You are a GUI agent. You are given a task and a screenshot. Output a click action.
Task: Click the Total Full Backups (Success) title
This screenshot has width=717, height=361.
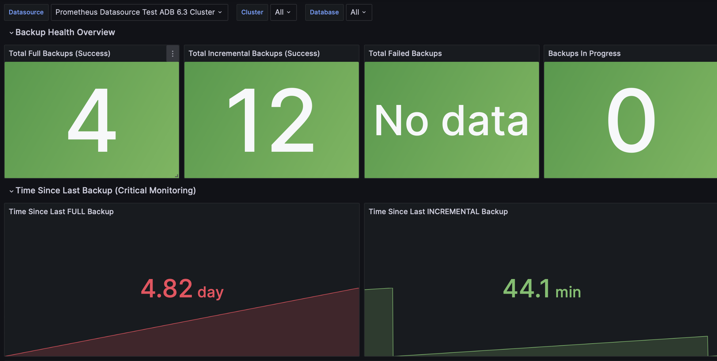tap(59, 54)
